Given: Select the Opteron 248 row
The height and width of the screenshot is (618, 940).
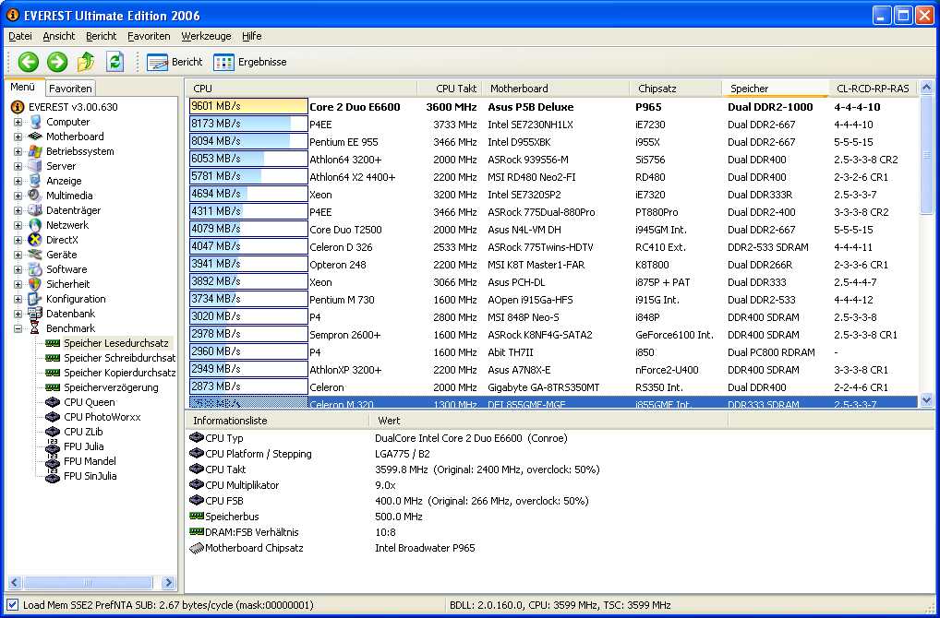Looking at the screenshot, I should click(x=552, y=265).
